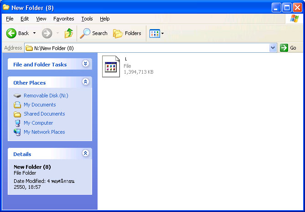Open My Documents link

coord(40,105)
